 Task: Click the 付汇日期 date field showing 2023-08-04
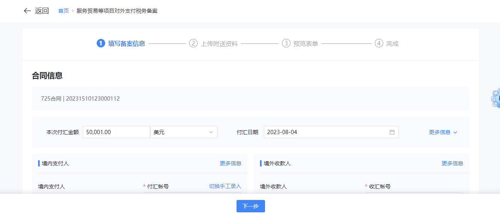coord(326,132)
